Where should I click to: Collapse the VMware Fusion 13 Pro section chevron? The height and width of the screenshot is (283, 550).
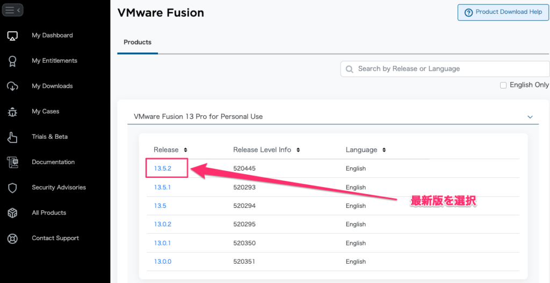pos(530,117)
